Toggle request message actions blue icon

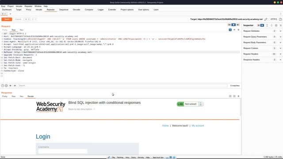[x=230, y=30]
